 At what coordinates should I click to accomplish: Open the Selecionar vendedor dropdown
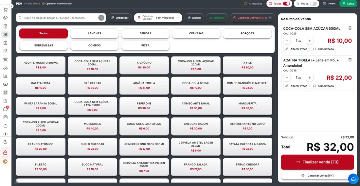point(158,18)
